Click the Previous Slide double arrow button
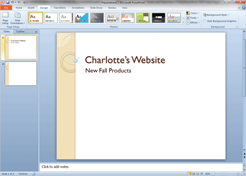Image resolution: width=246 pixels, height=176 pixels. [x=244, y=154]
